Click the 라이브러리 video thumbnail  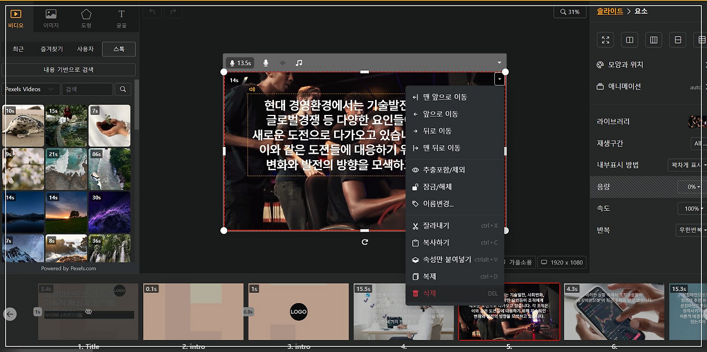tap(698, 122)
